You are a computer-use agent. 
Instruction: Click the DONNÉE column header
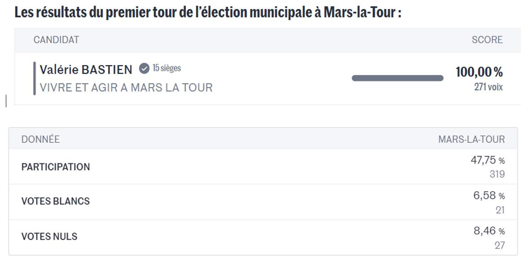point(40,140)
